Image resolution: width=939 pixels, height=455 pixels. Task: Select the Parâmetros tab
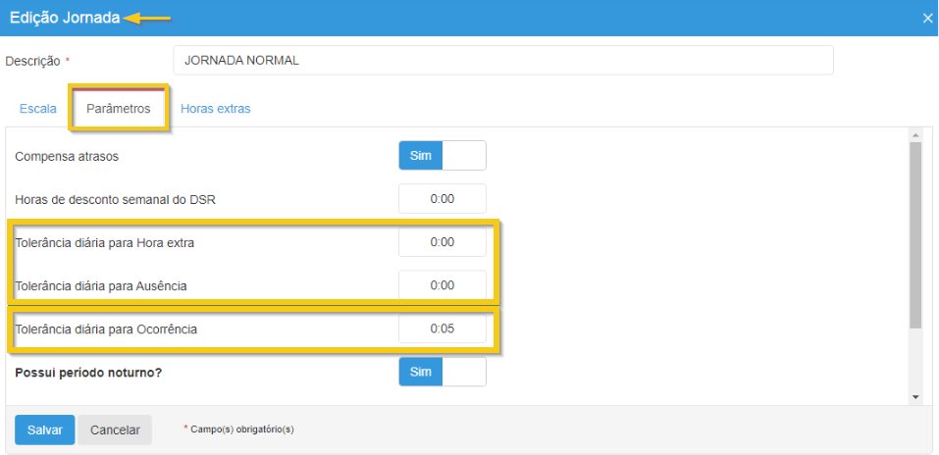(118, 109)
